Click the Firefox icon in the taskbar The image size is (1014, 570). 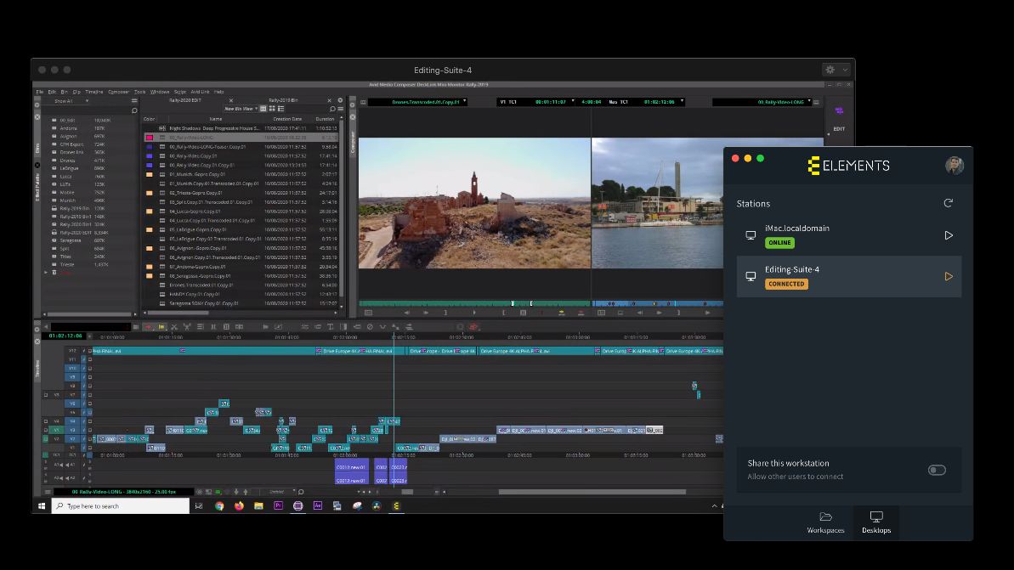coord(241,505)
